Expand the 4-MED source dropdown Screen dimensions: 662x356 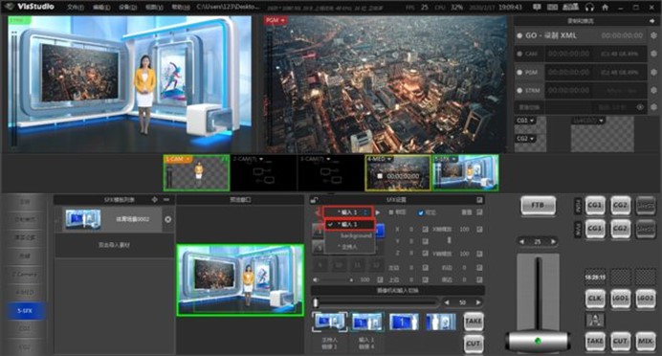click(388, 159)
